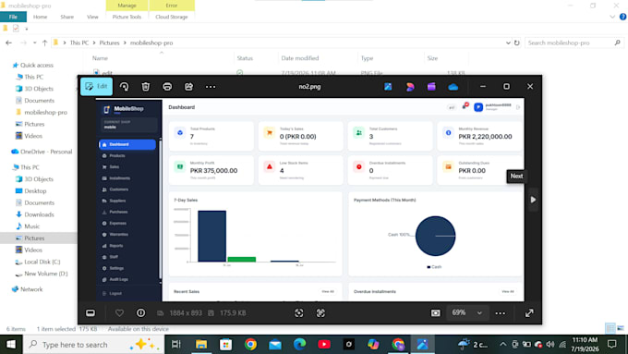Open Task View on the taskbar
The image size is (628, 354).
click(x=176, y=345)
